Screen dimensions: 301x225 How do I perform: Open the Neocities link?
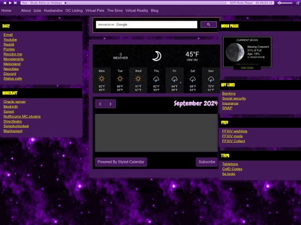tap(11, 69)
